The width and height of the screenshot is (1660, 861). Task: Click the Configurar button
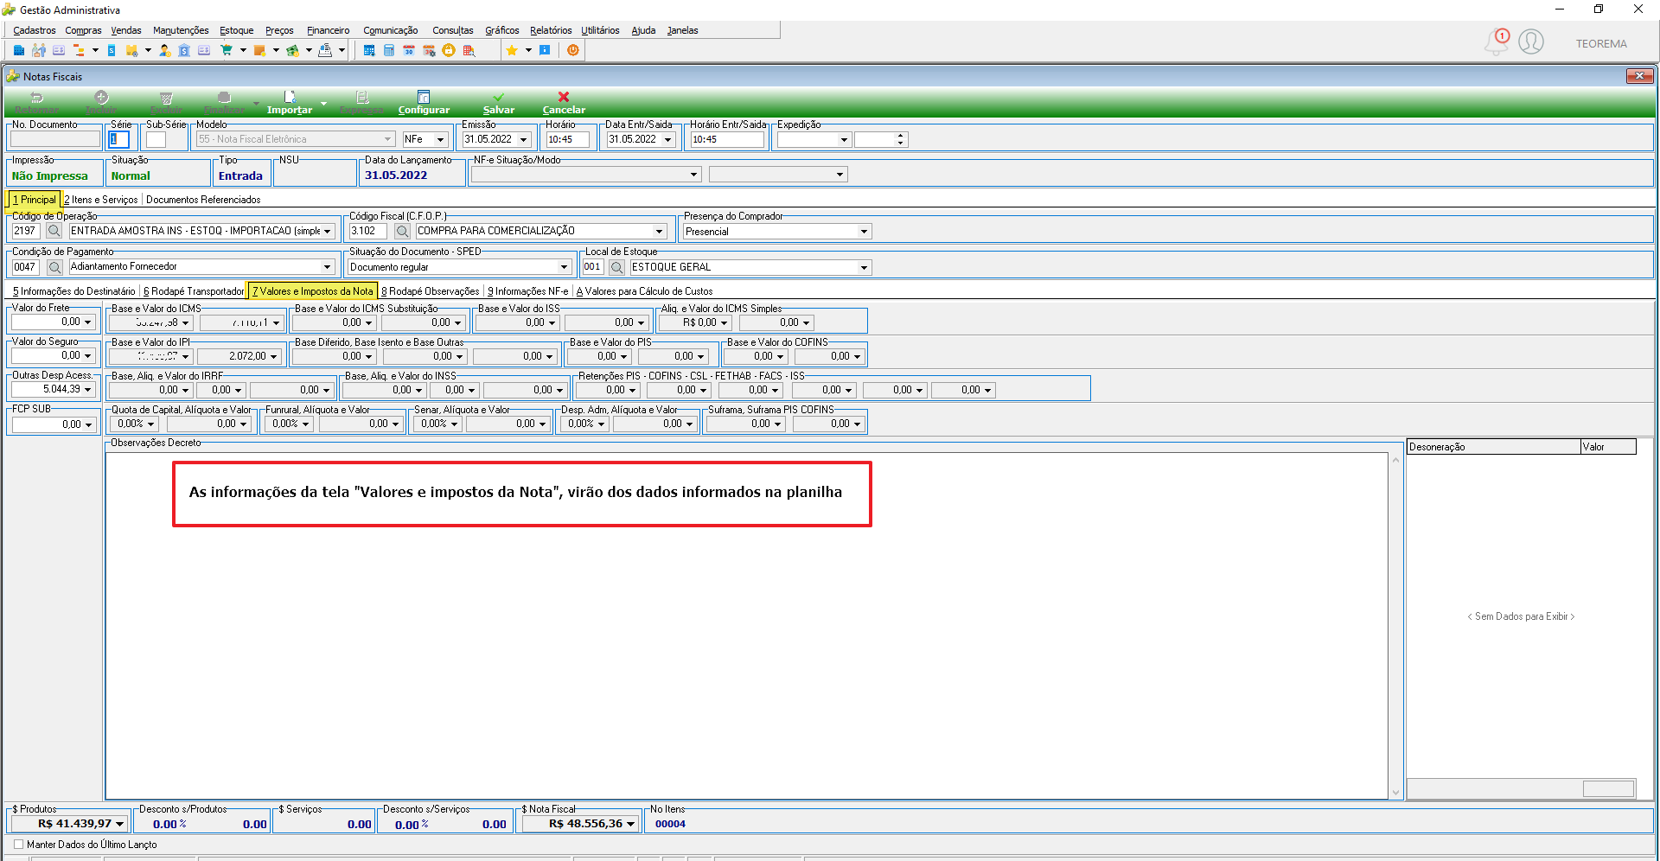point(424,103)
